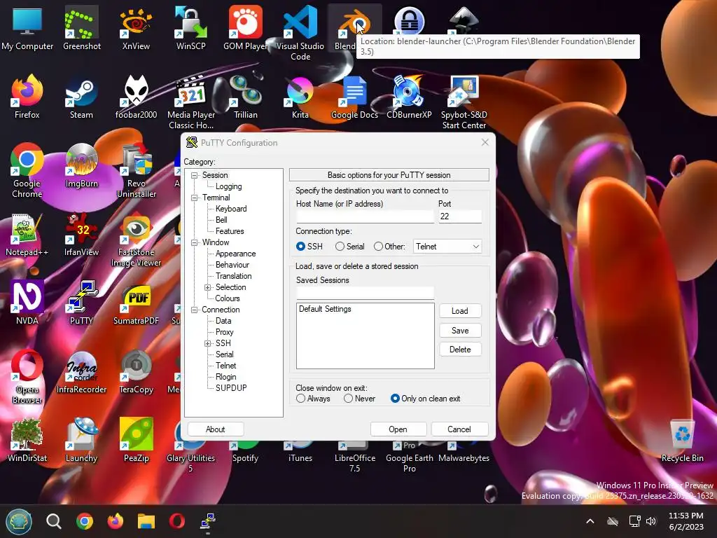
Task: Launch Google Chrome desktop shortcut
Action: pyautogui.click(x=27, y=170)
